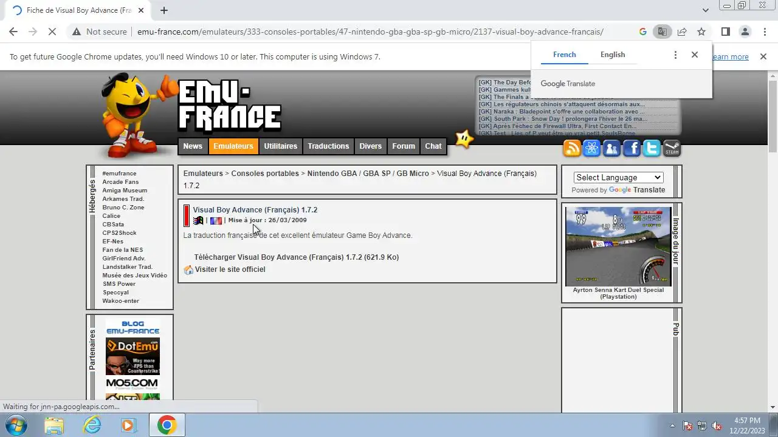Select the French tab in Translate popup
Image resolution: width=778 pixels, height=437 pixels.
(564, 55)
